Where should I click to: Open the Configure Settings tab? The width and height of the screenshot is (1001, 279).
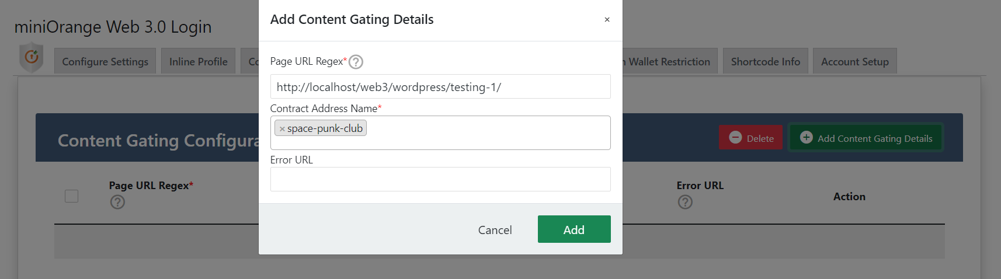tap(105, 61)
